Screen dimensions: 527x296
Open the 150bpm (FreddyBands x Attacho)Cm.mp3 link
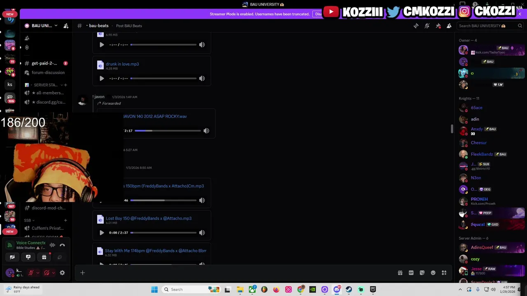pyautogui.click(x=163, y=186)
